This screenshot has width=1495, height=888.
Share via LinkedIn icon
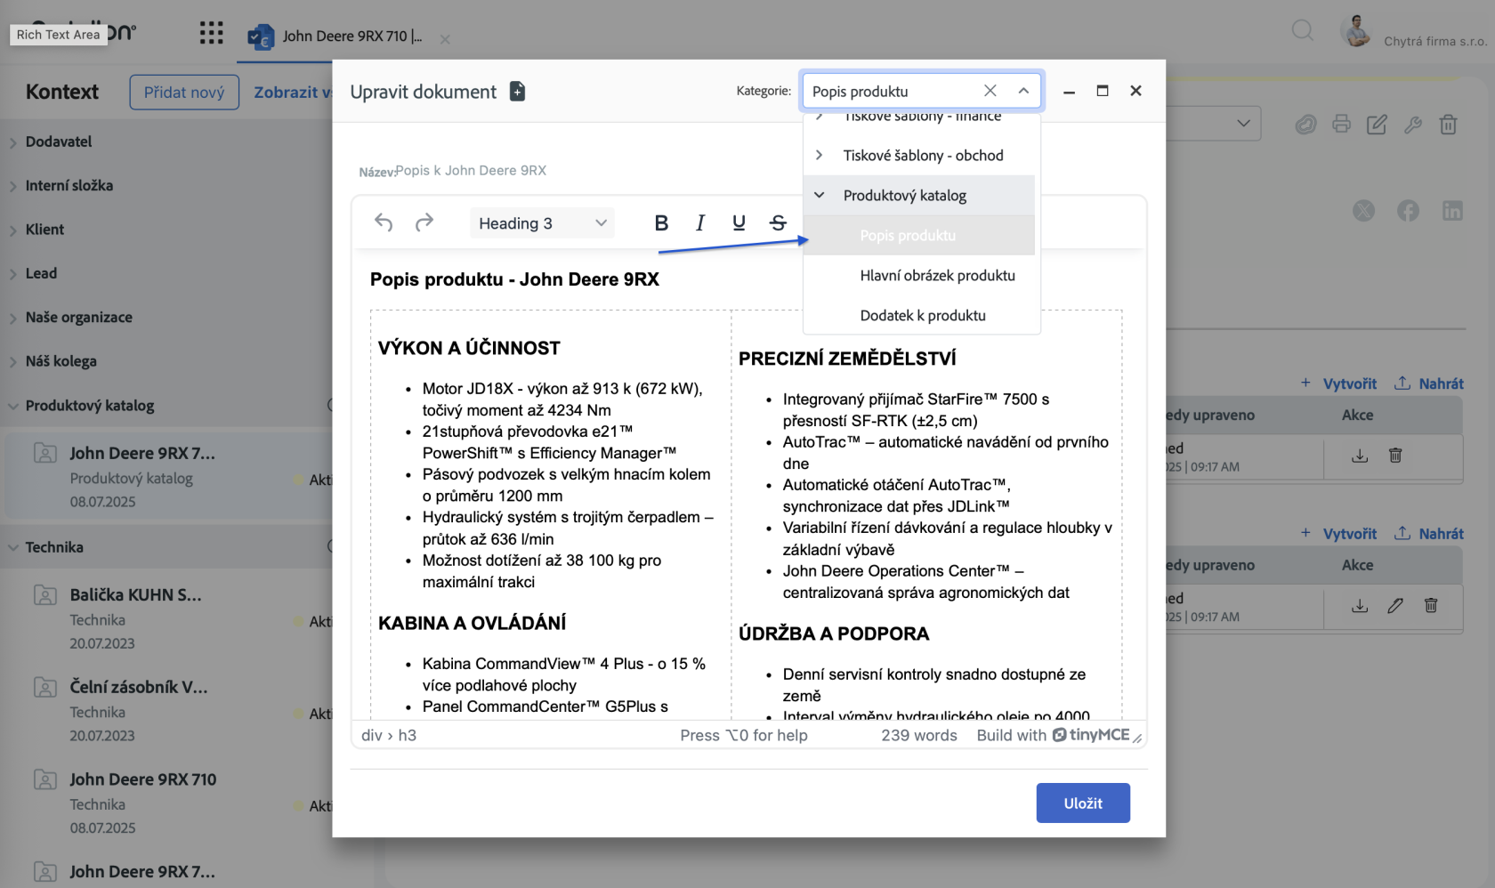coord(1452,211)
